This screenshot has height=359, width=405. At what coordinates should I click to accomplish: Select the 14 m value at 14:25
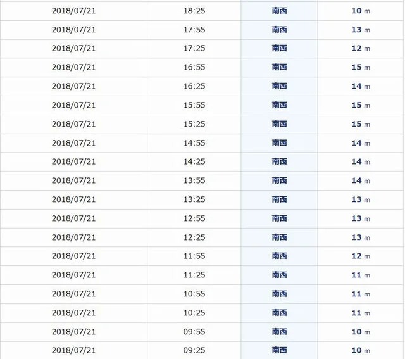click(x=361, y=161)
